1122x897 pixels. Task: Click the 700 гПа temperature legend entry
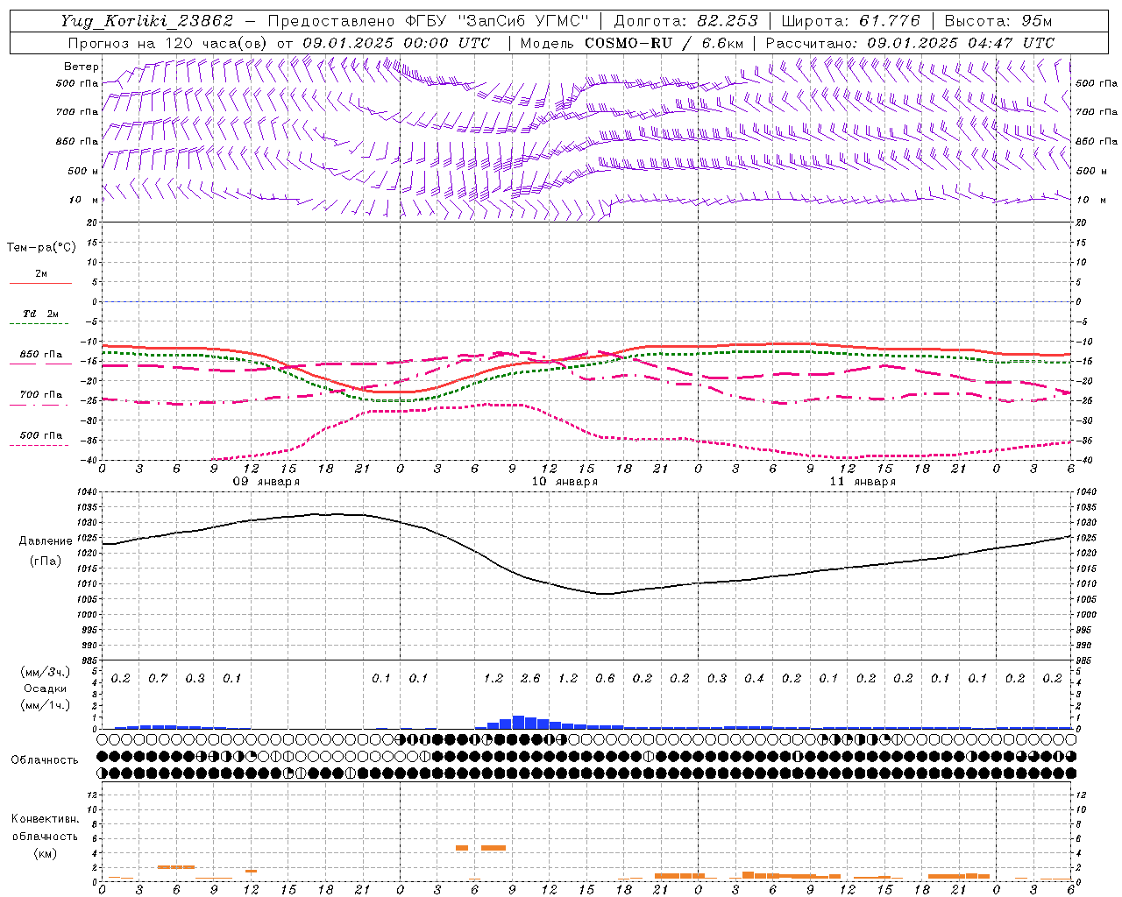pos(41,395)
